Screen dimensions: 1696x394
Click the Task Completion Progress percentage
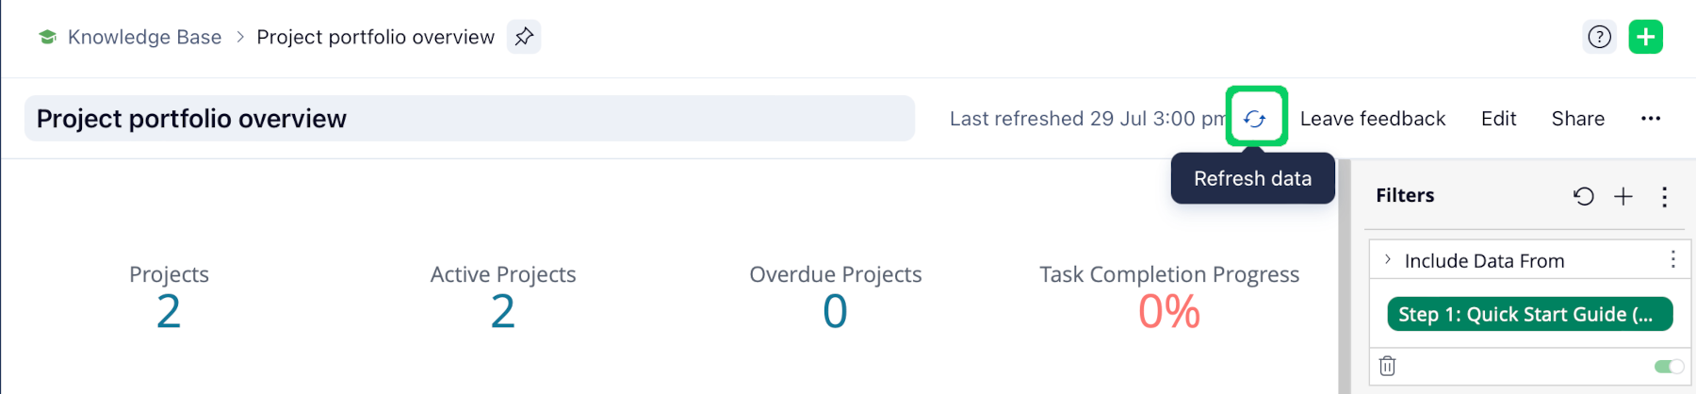[1169, 312]
